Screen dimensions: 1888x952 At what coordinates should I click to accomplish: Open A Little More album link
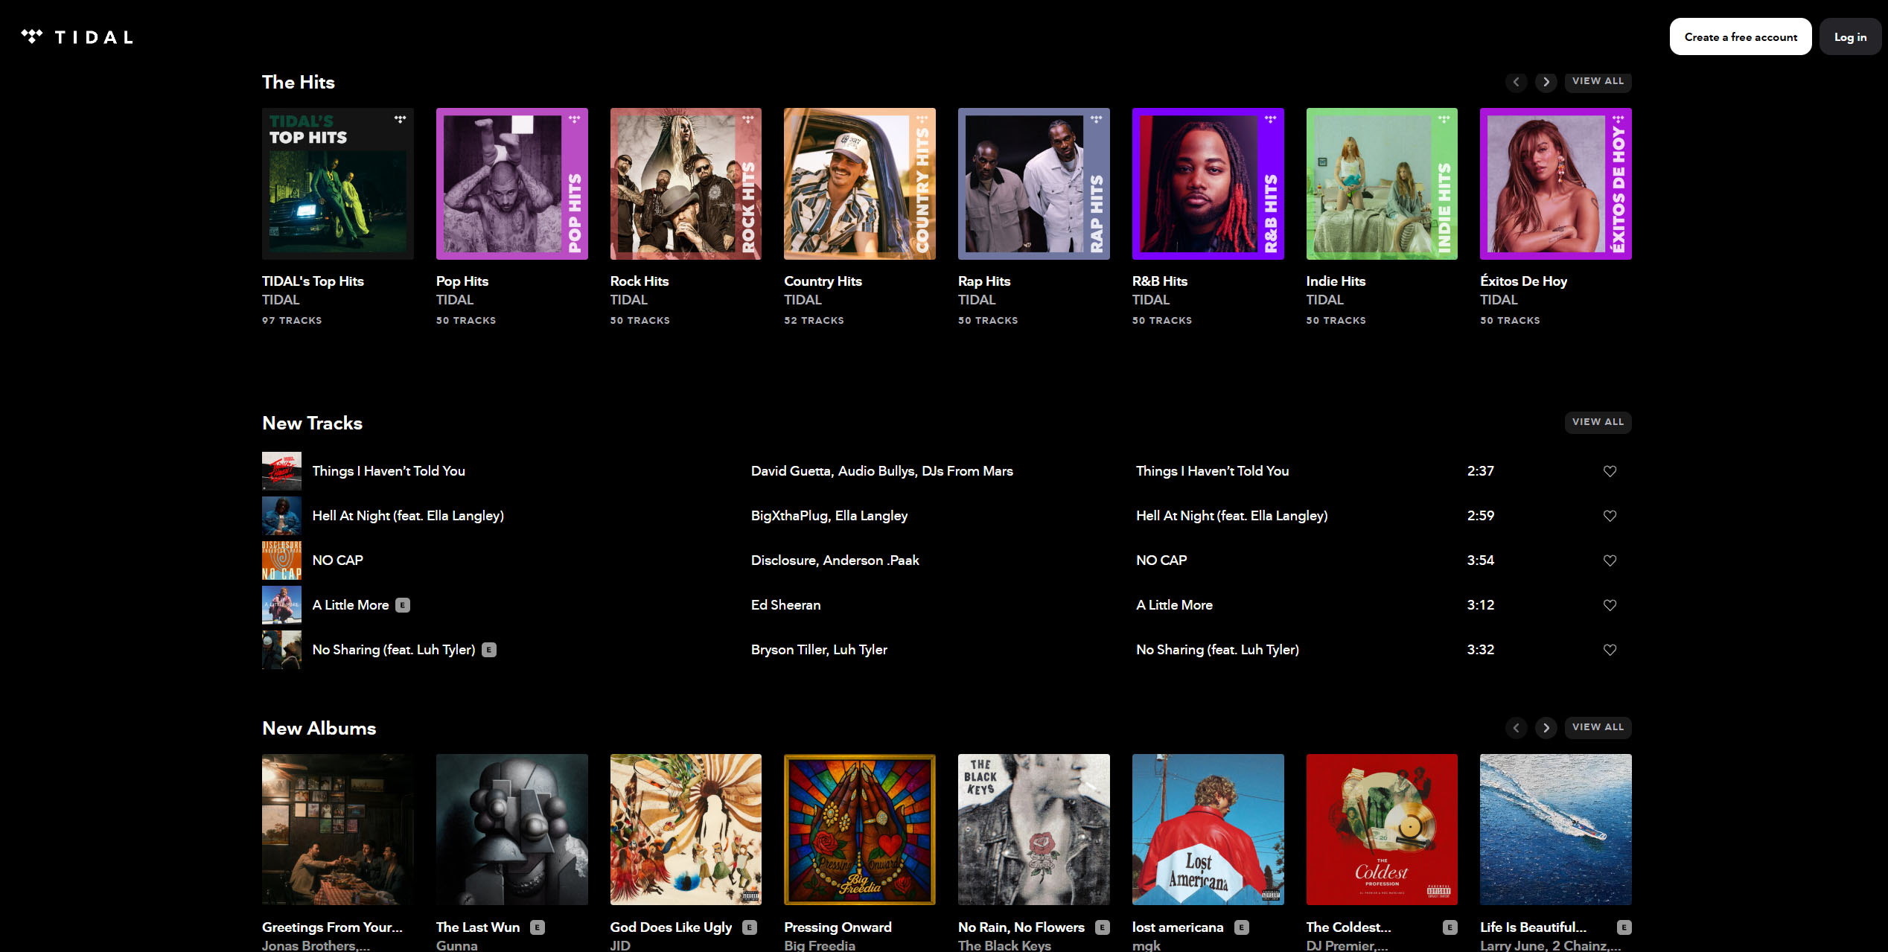(x=1174, y=605)
